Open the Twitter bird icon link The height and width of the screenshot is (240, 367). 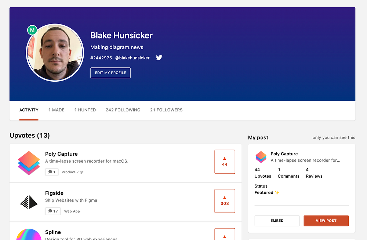pyautogui.click(x=159, y=58)
